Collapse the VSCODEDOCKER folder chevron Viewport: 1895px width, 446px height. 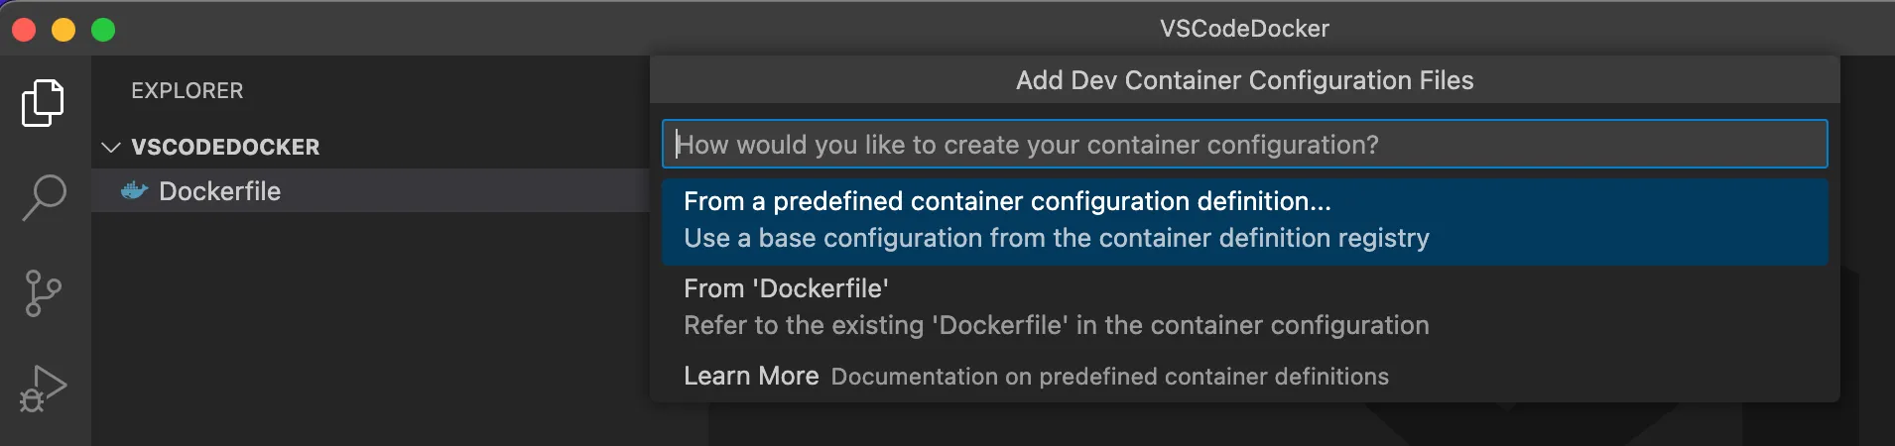(111, 148)
